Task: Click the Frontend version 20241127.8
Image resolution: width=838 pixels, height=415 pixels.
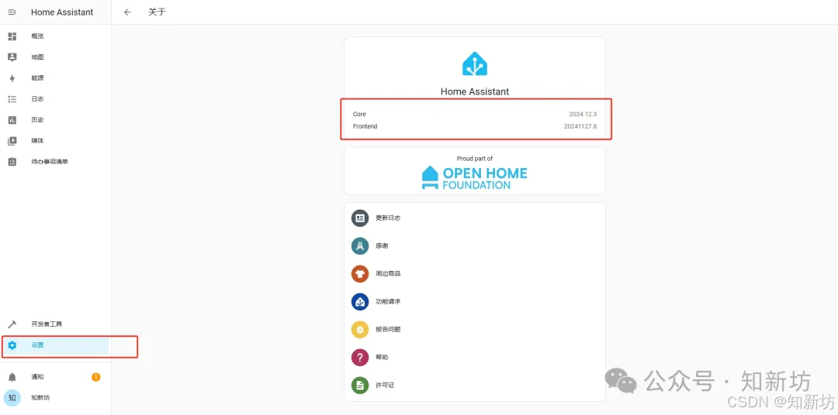Action: point(580,126)
